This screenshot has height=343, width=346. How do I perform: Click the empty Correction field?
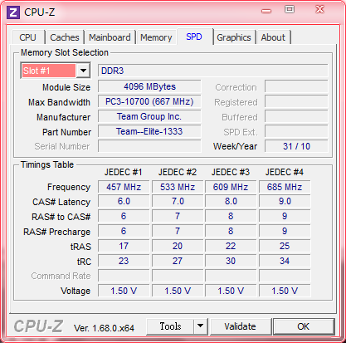[x=296, y=86]
